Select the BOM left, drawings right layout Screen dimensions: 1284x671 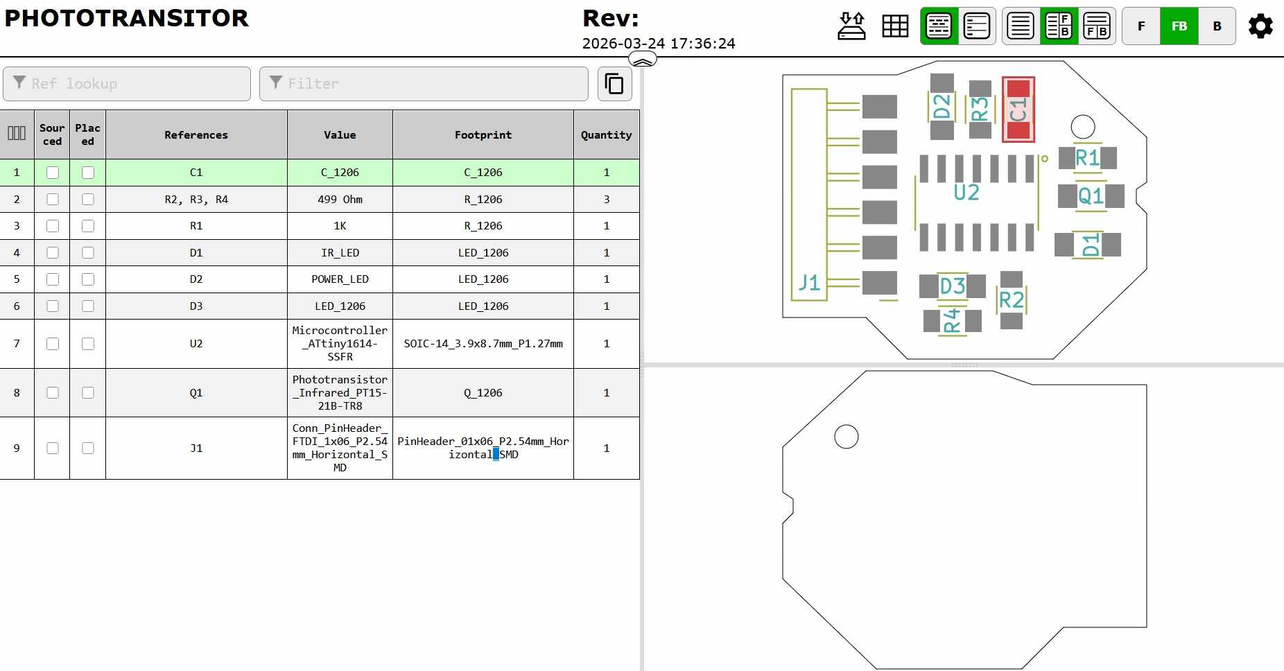click(x=1059, y=26)
